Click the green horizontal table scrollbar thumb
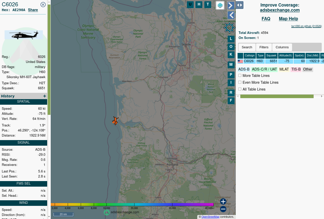This screenshot has height=219, width=324. 277,96
